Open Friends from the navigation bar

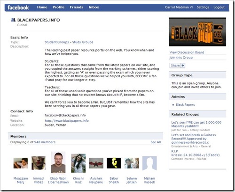(77, 7)
